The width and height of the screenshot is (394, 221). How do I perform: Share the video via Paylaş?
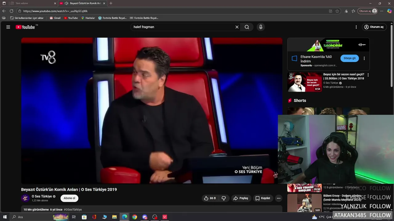coord(241,198)
